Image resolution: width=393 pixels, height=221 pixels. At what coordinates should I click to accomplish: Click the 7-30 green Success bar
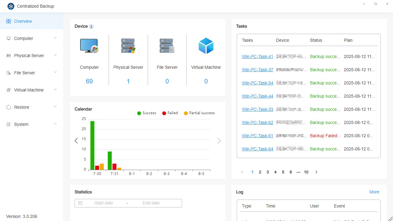[x=92, y=145]
